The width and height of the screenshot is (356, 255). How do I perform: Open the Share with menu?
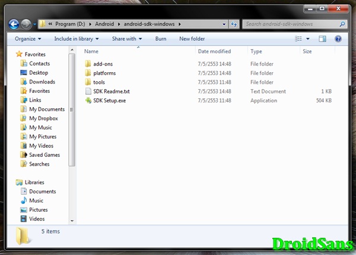[x=127, y=39]
